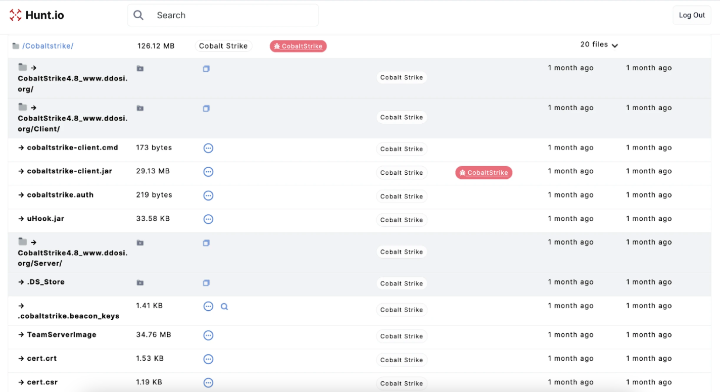The height and width of the screenshot is (392, 720).
Task: Click Cobalt Strike tag in cobaltstrike.auth row
Action: click(402, 197)
